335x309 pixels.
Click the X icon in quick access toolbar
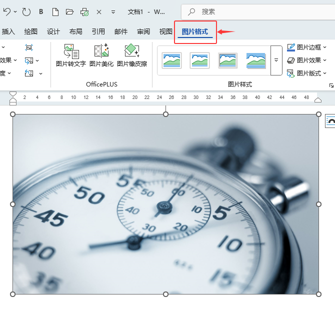click(x=98, y=12)
